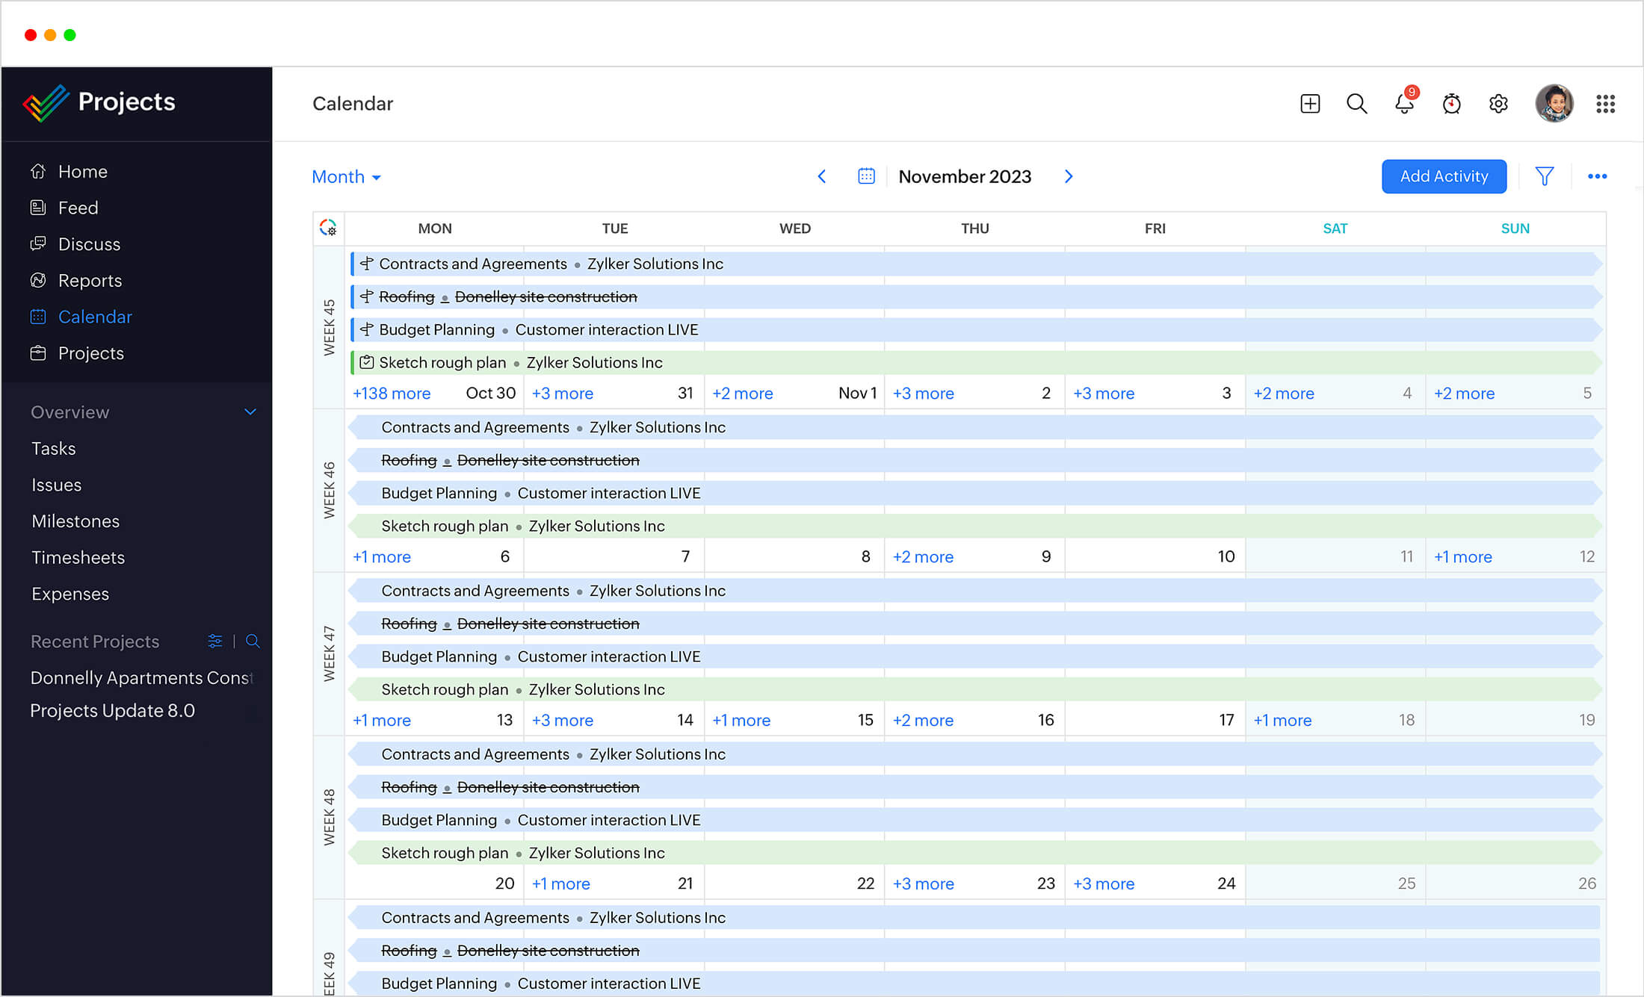This screenshot has width=1644, height=997.
Task: Click the search icon in toolbar
Action: 1358,103
